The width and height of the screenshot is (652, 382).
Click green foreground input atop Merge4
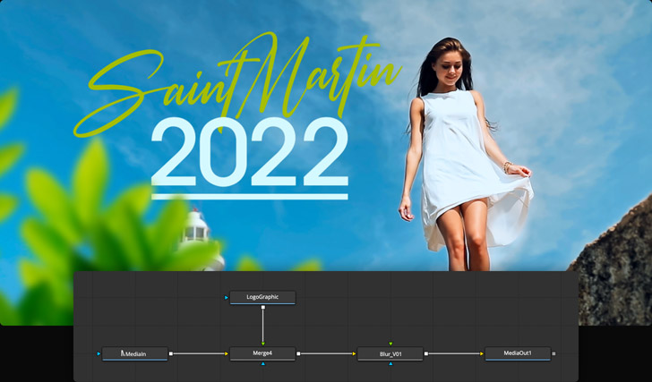pyautogui.click(x=262, y=343)
